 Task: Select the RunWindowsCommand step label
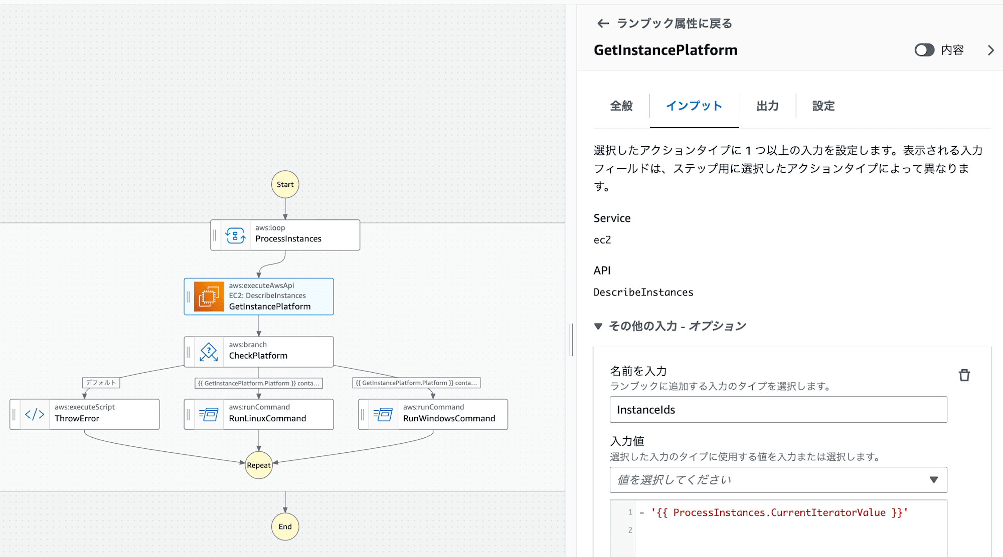click(x=449, y=418)
